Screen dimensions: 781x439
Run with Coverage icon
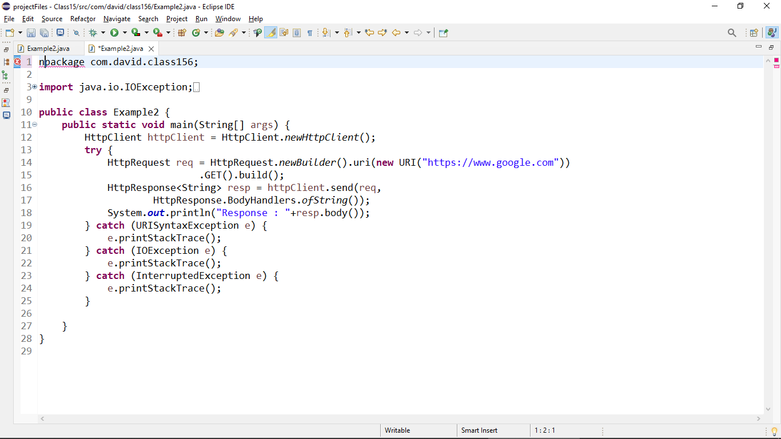136,33
